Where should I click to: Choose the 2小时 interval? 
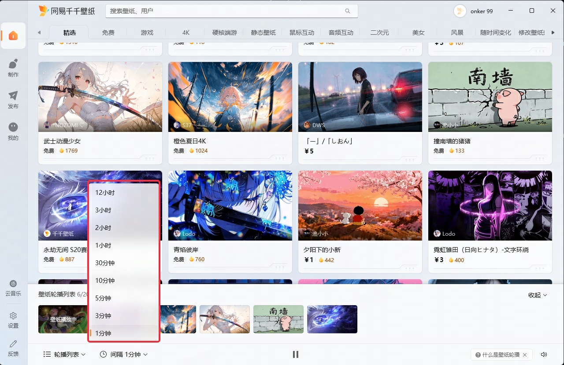click(x=124, y=228)
